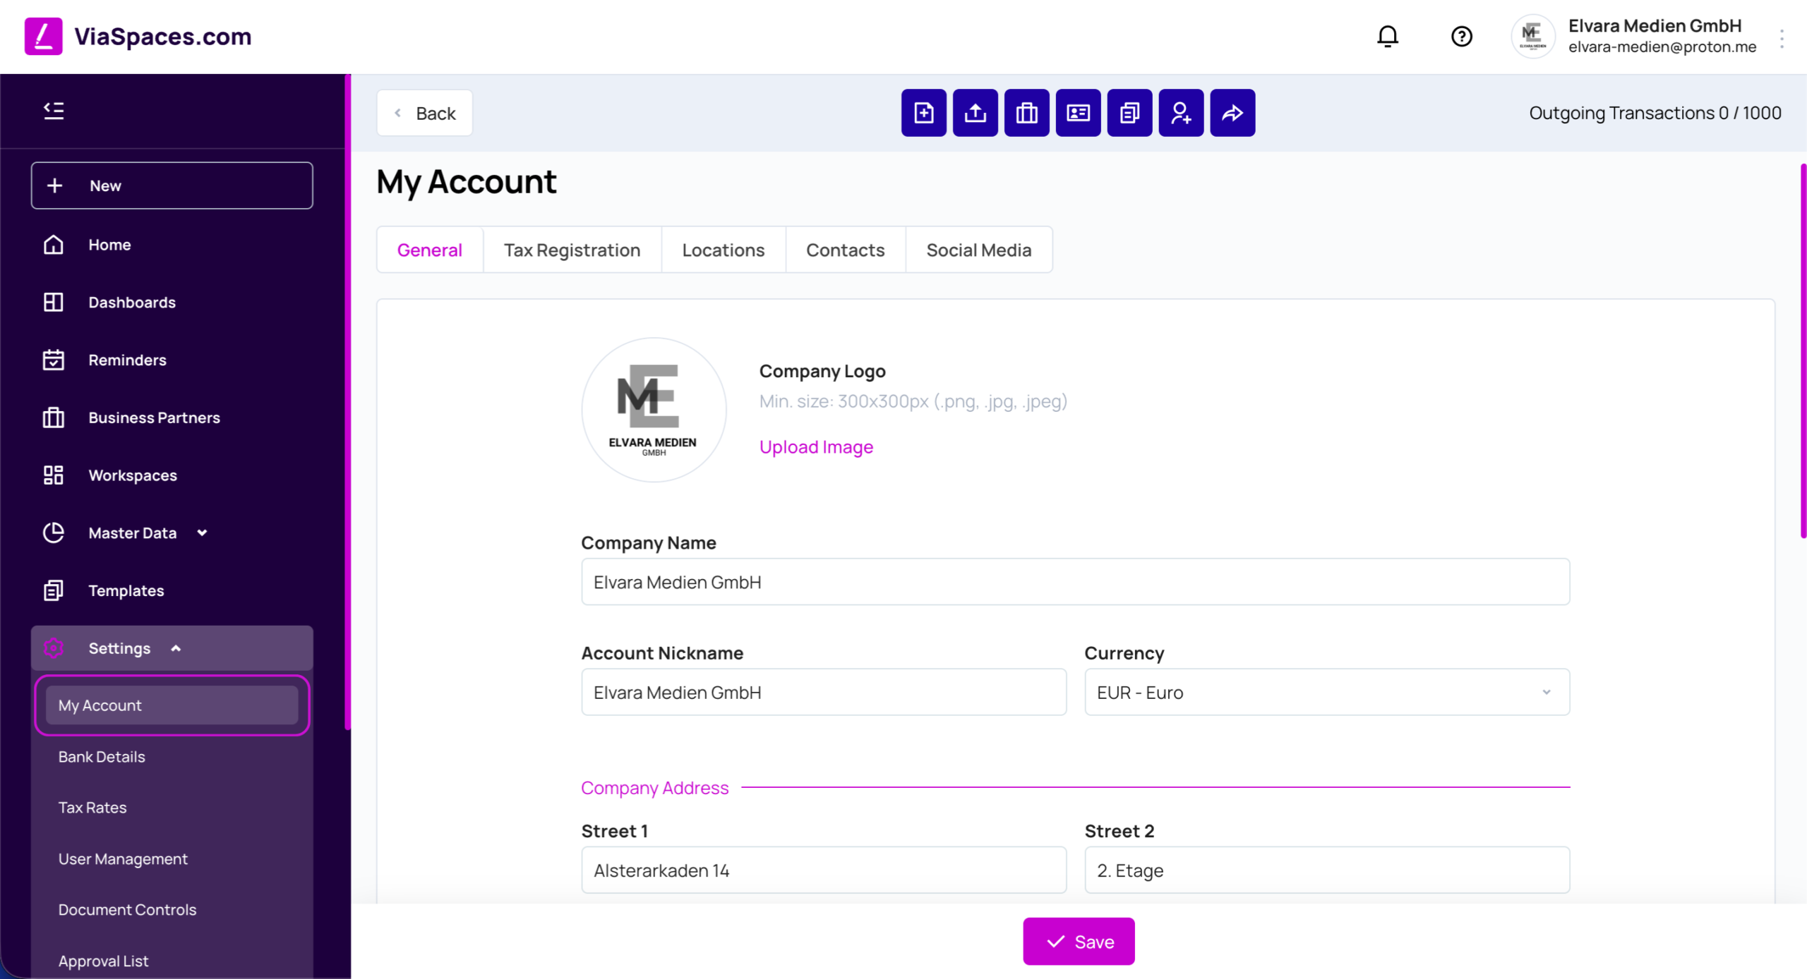Click the business partner suitcase toolbar icon
The width and height of the screenshot is (1807, 979).
pyautogui.click(x=1027, y=113)
